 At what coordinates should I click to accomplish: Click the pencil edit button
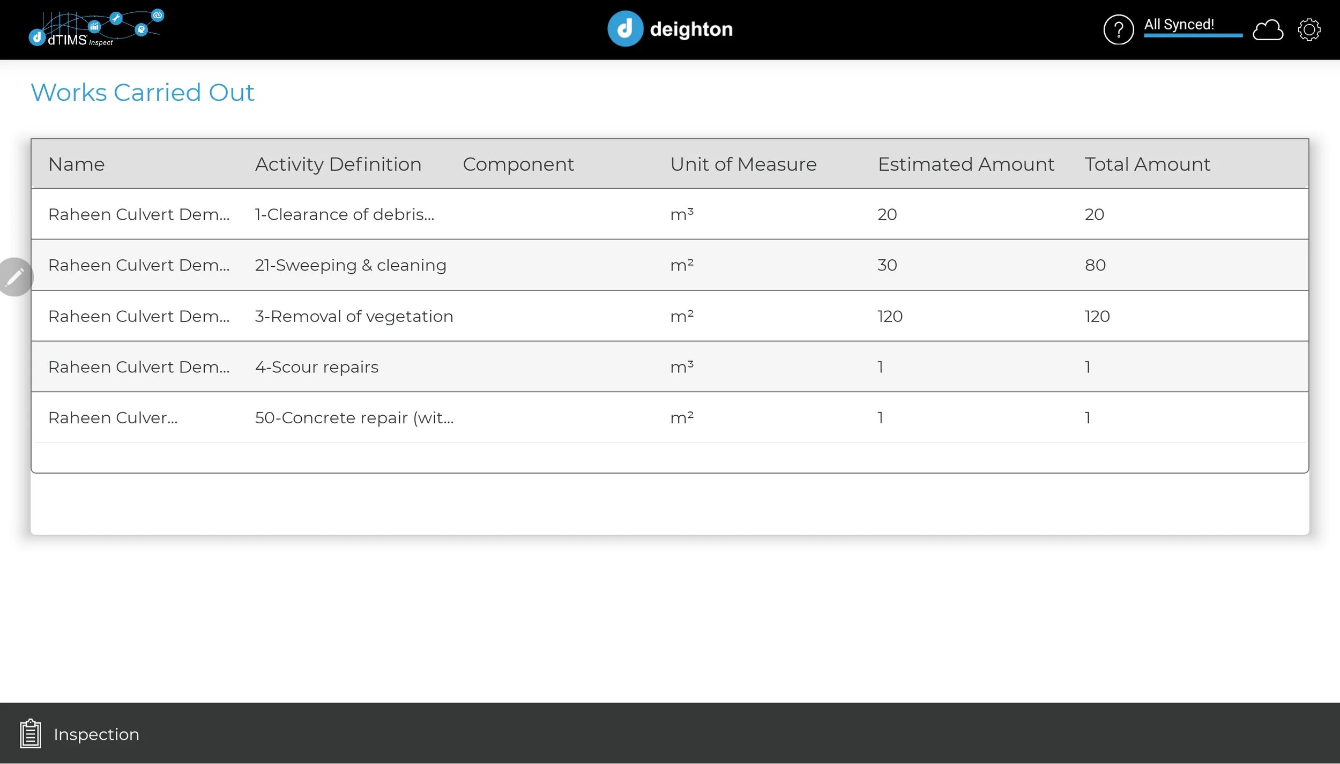[15, 277]
